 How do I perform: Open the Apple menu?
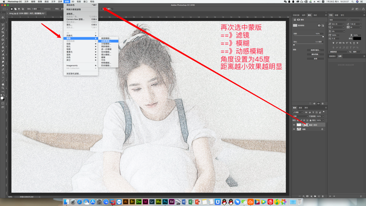coord(4,2)
